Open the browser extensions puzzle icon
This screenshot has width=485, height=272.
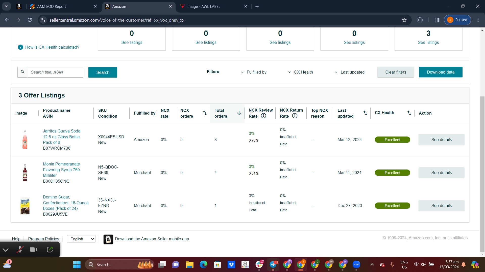420,20
